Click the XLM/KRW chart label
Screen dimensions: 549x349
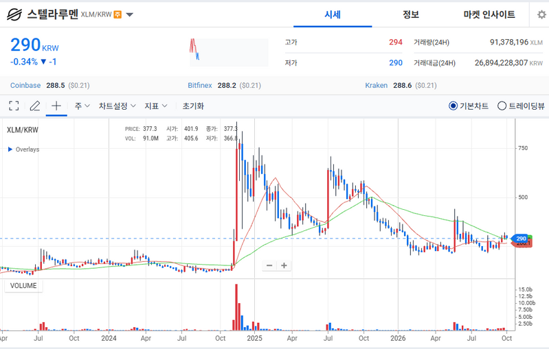pos(23,130)
